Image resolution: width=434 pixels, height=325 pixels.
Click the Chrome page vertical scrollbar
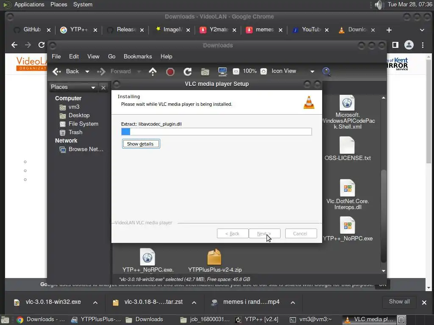pyautogui.click(x=429, y=110)
